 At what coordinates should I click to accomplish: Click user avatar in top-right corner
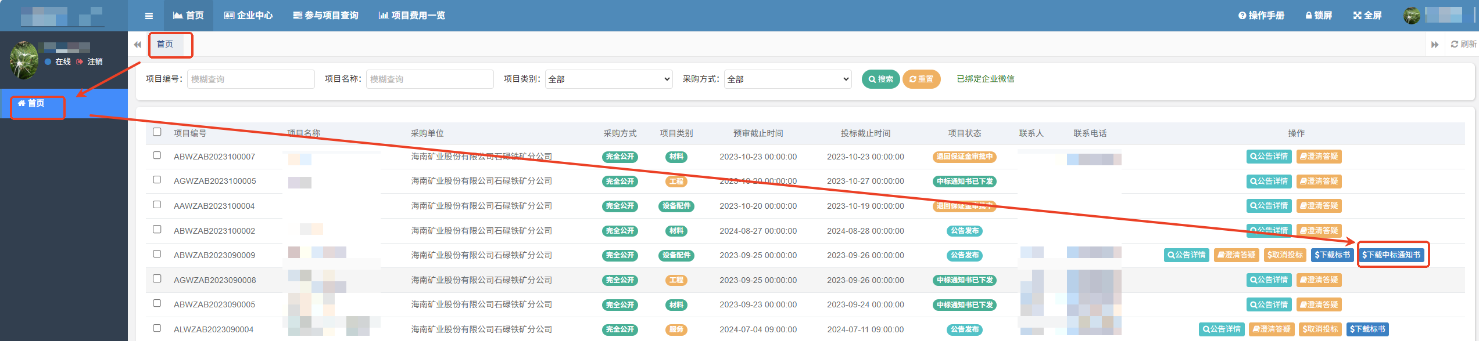[x=1412, y=16]
